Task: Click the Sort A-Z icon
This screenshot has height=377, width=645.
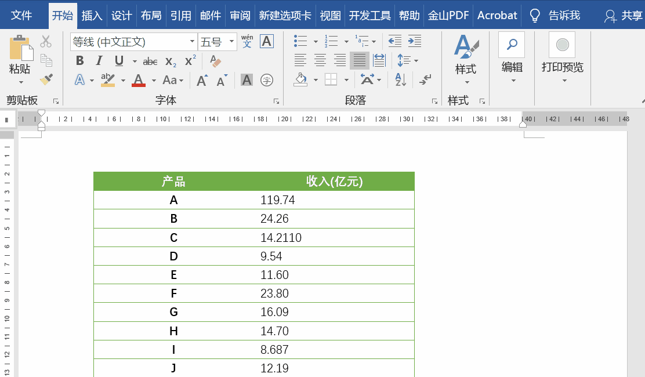Action: click(x=400, y=79)
